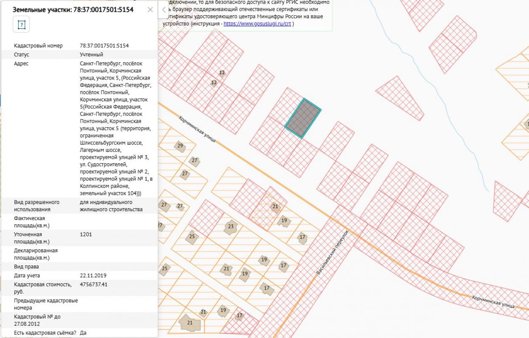Open the gosuslugi.ru/crt instruction link
Viewport: 529px width, 338px height.
click(257, 24)
